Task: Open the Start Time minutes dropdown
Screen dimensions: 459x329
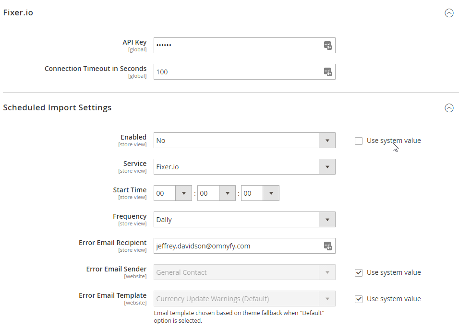Action: [217, 193]
